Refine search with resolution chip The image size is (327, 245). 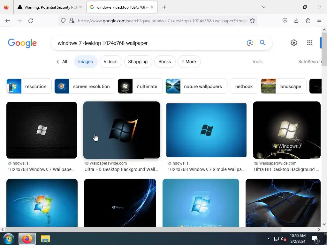(29, 86)
